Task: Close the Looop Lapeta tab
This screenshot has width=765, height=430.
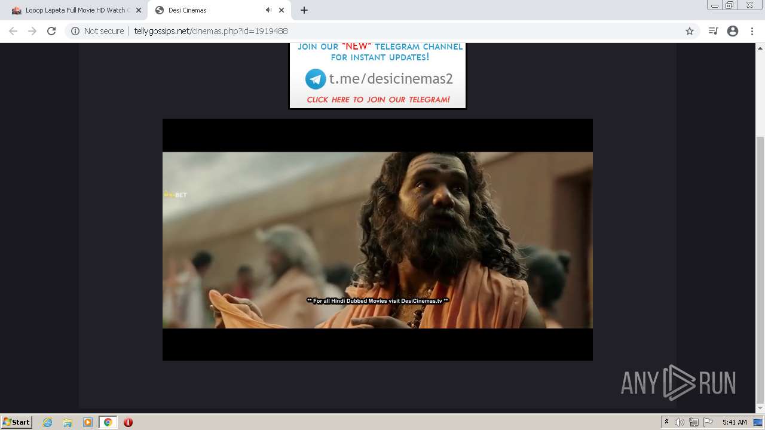Action: click(138, 10)
